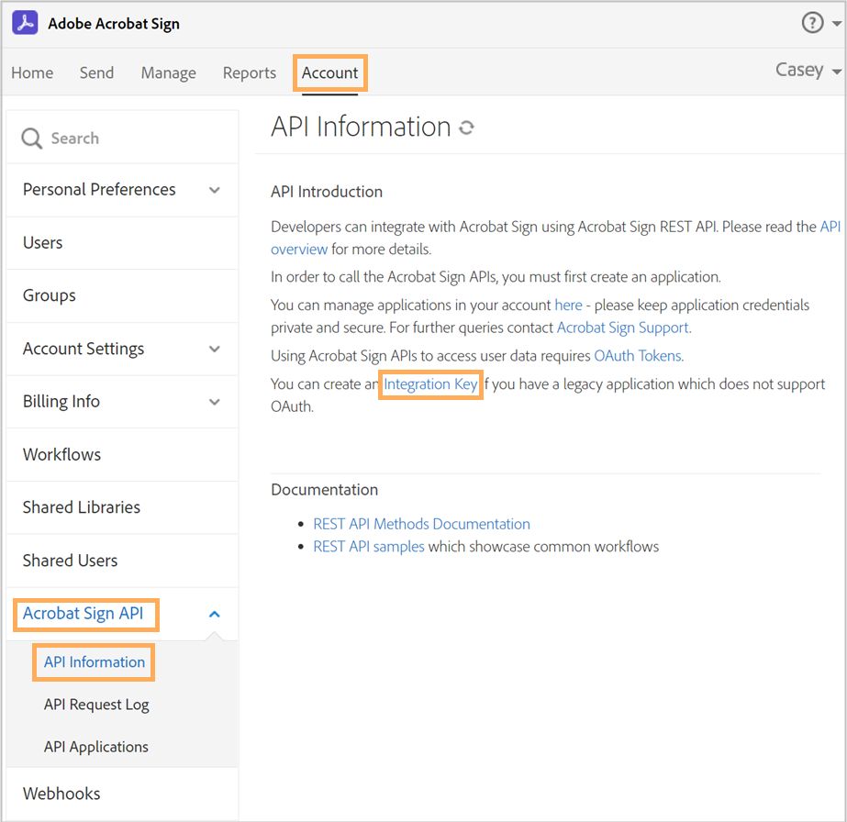Go to the Home tab
Screen dimensions: 847x822
32,72
